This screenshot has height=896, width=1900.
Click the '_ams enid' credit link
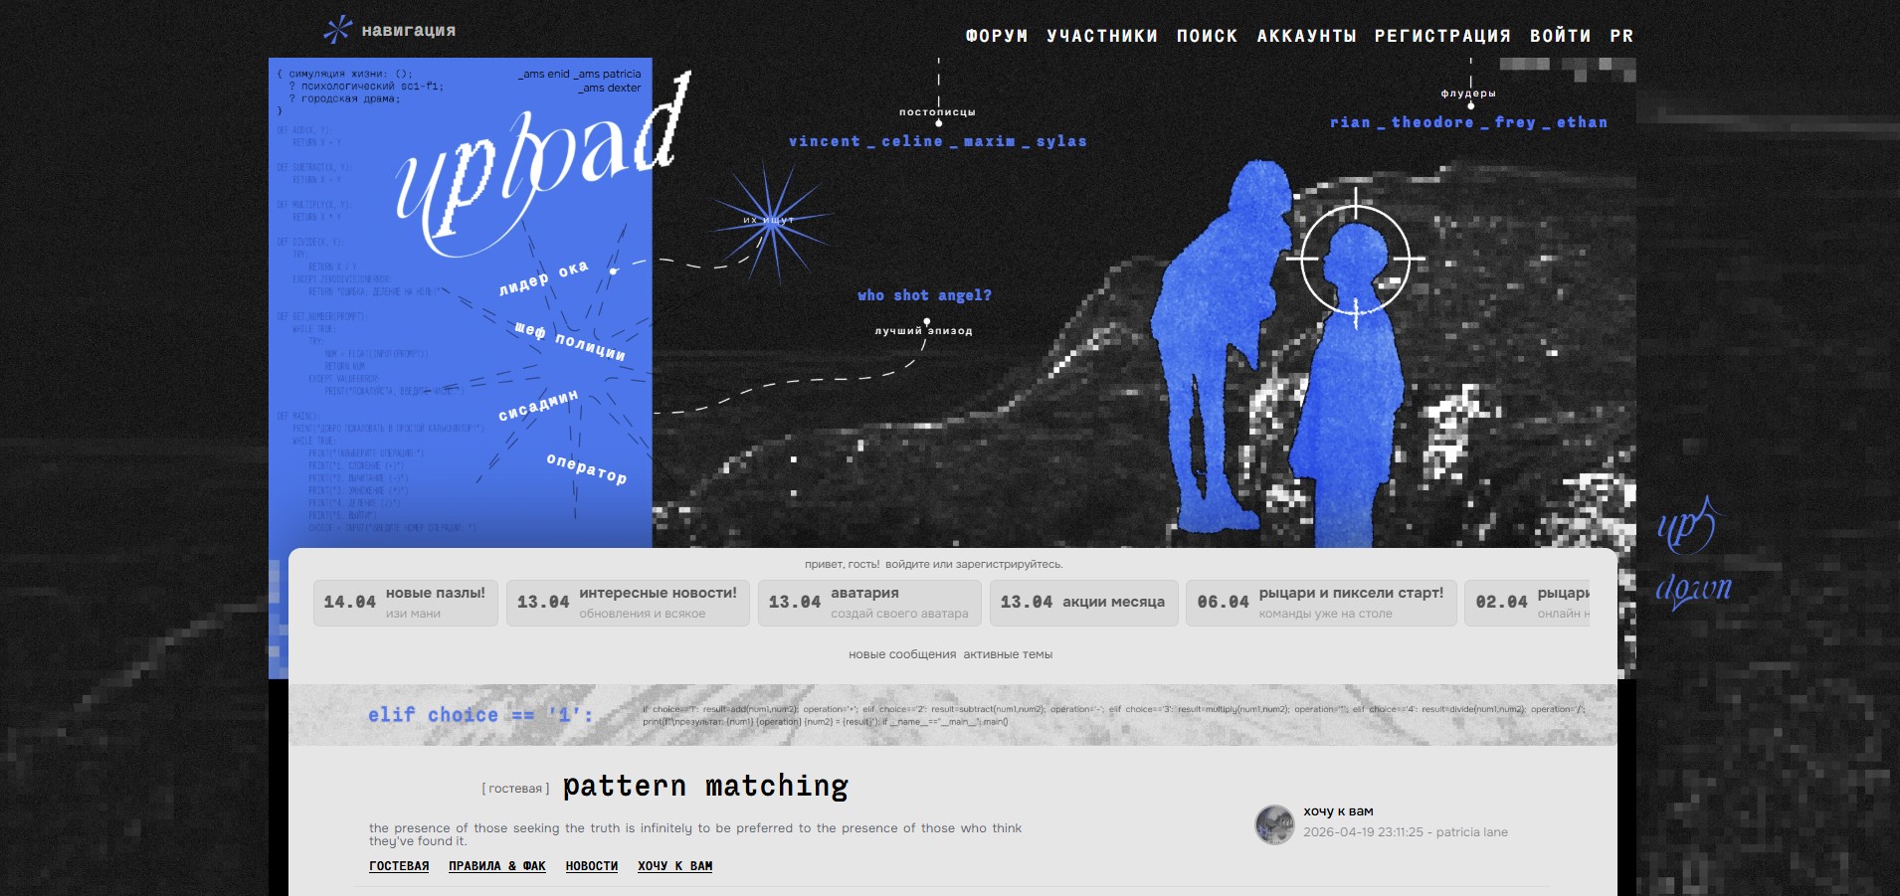544,74
